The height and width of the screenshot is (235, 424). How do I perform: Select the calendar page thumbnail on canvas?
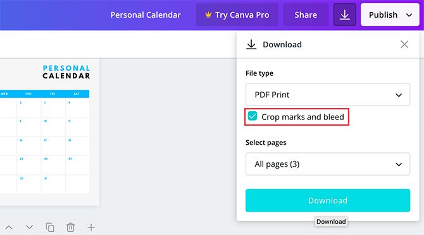coord(49,132)
